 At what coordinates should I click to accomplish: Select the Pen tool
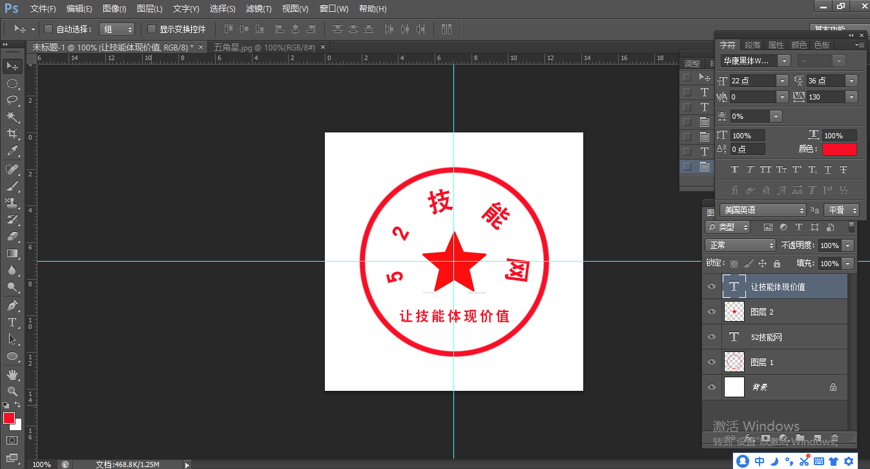click(12, 305)
